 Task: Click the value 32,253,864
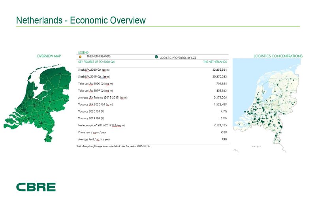[x=217, y=70]
